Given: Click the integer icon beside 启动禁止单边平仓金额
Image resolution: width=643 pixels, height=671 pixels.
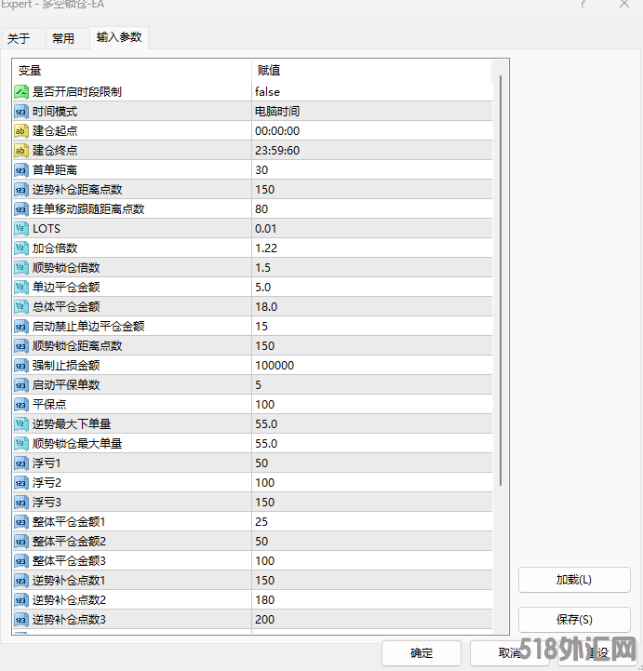Looking at the screenshot, I should [21, 326].
